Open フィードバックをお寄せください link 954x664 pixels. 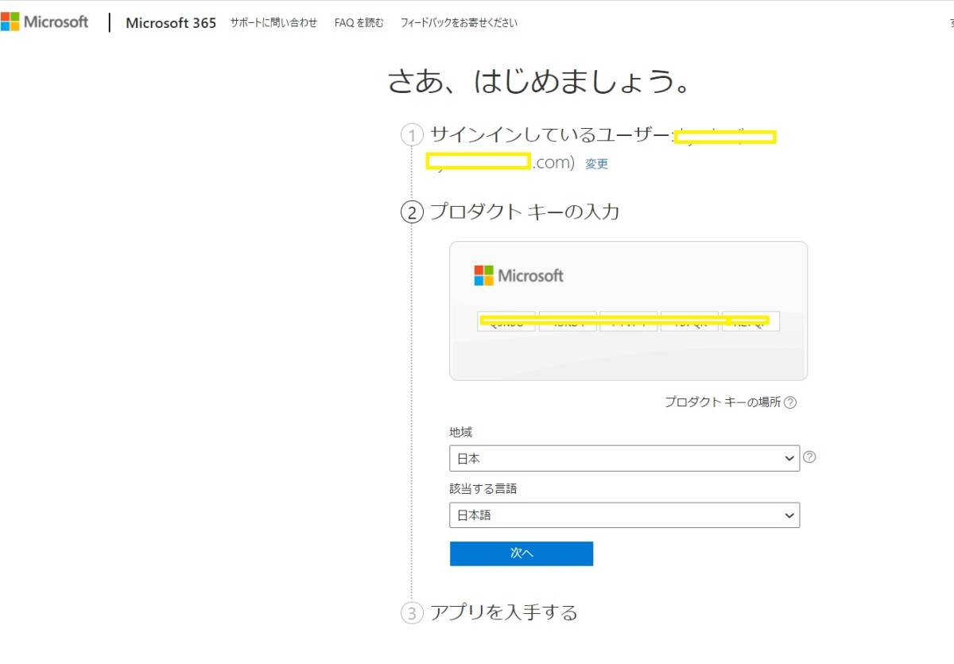point(459,23)
